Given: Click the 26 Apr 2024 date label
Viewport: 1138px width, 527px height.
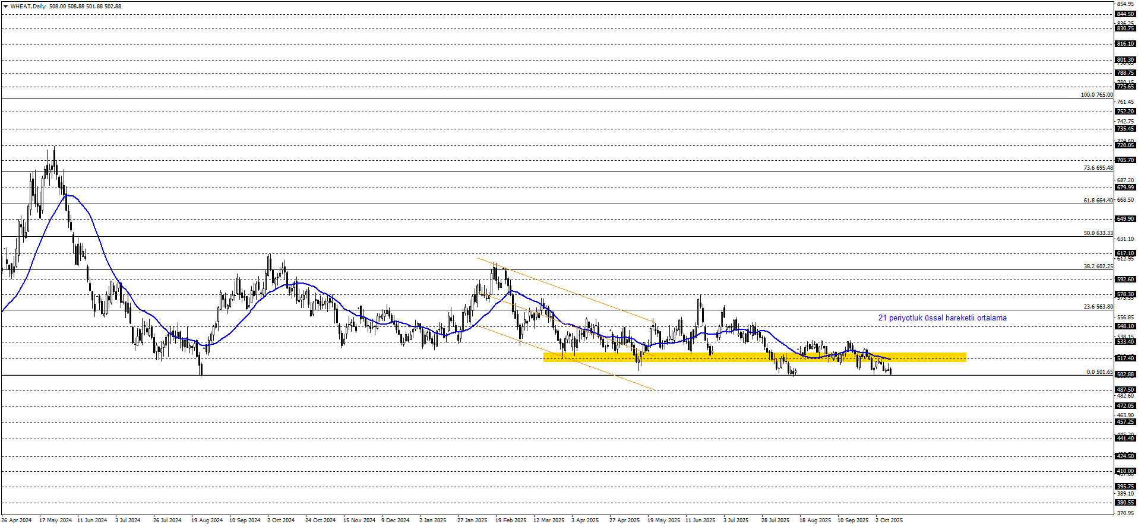Looking at the screenshot, I should tap(17, 520).
